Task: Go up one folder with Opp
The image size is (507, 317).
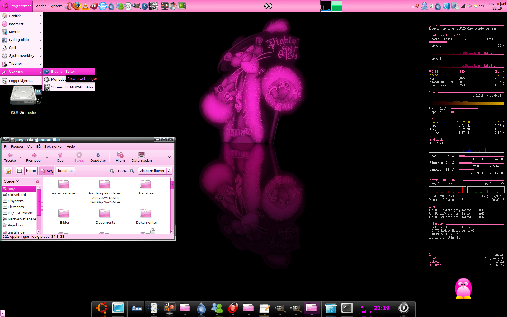Action: (x=60, y=157)
